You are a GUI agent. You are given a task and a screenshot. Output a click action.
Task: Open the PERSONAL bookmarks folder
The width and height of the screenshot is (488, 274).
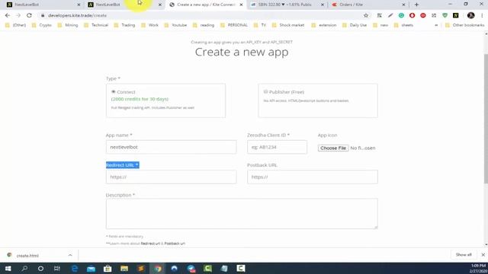point(234,25)
